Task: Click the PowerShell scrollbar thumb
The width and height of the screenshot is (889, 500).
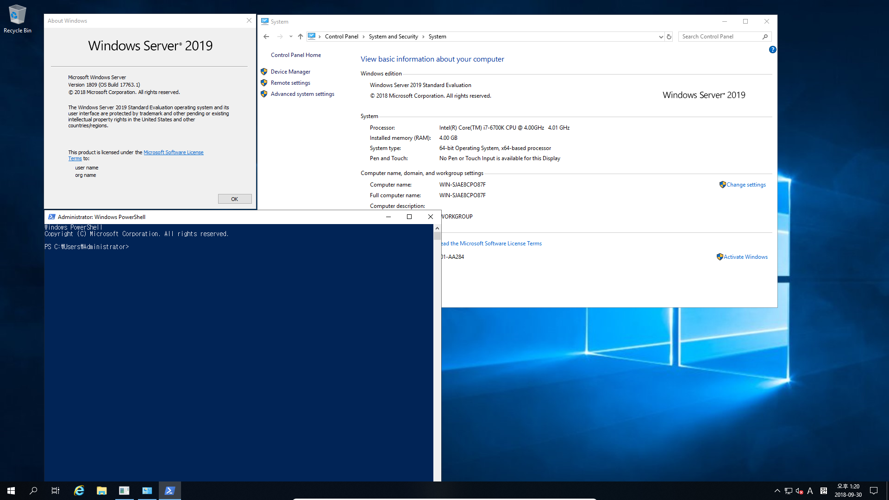Action: coord(437,236)
